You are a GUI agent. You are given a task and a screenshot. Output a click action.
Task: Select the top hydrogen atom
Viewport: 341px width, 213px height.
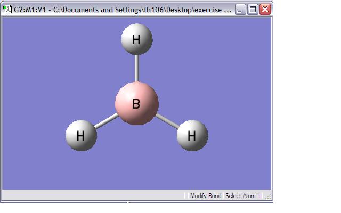pyautogui.click(x=136, y=39)
